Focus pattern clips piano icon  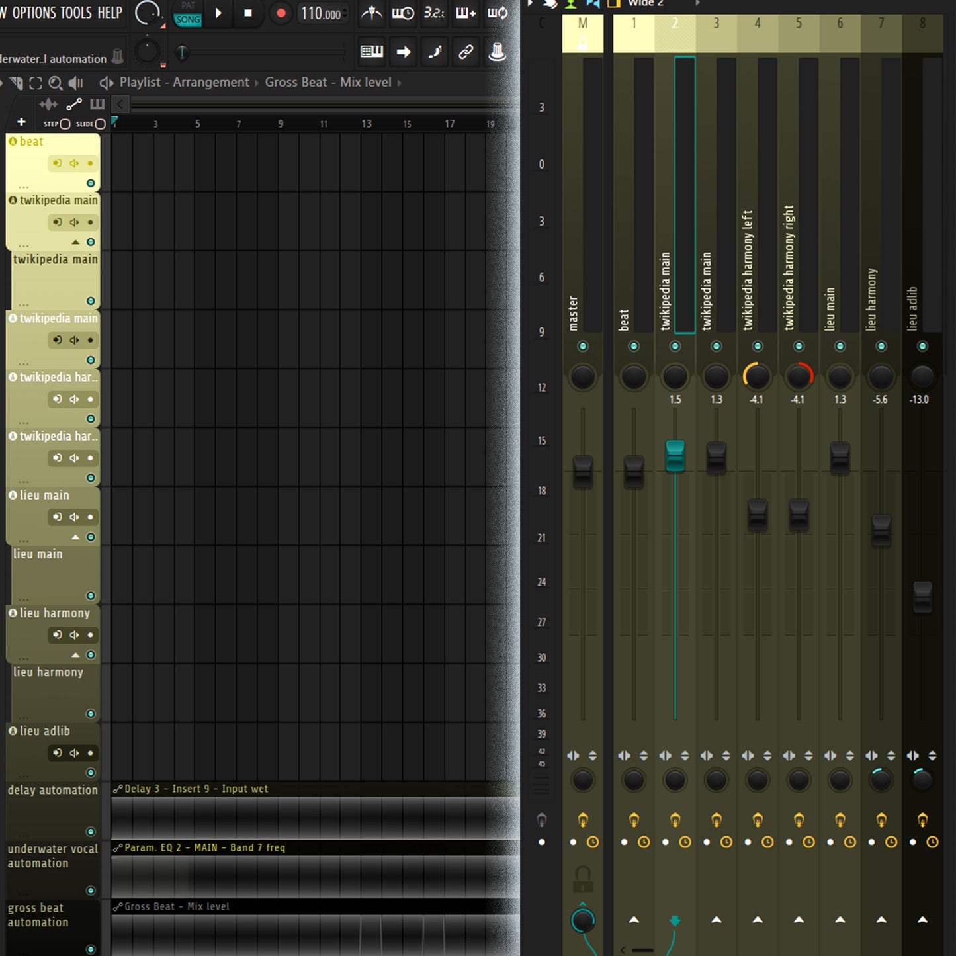click(x=97, y=104)
